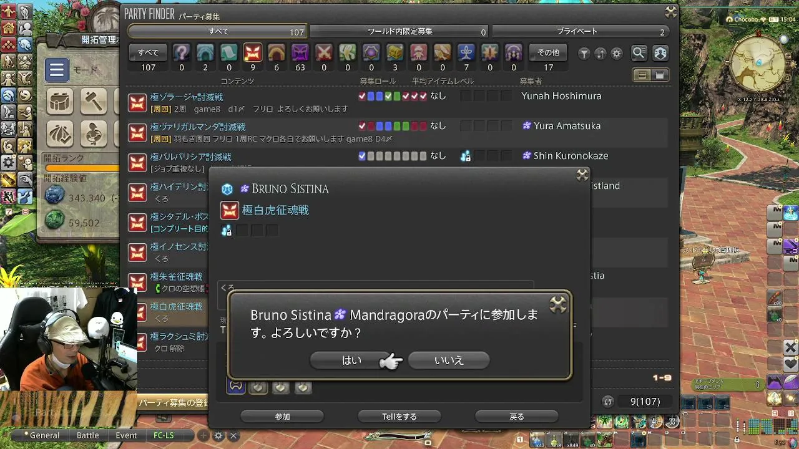Filter by deep dungeon category showing 7
The image size is (799, 449).
[466, 52]
